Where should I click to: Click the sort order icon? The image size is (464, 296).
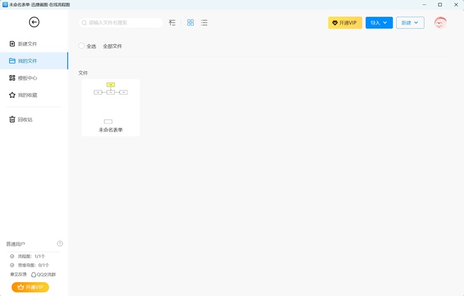tap(172, 23)
